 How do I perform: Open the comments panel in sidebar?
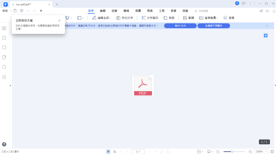click(x=4, y=47)
